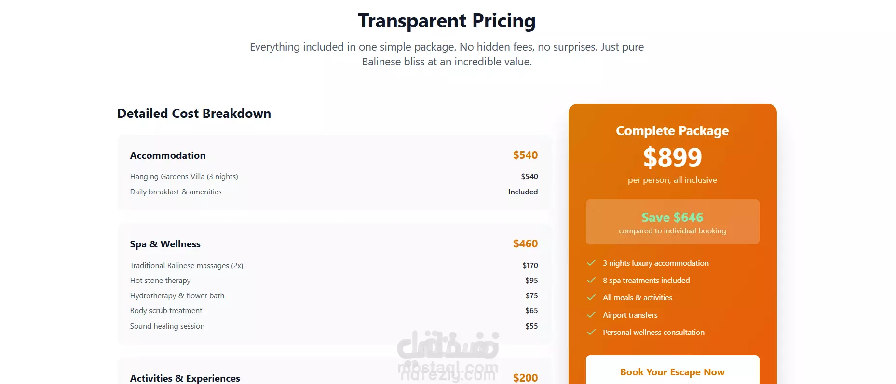Click the Accommodation card heading
The height and width of the screenshot is (384, 896).
(x=168, y=155)
